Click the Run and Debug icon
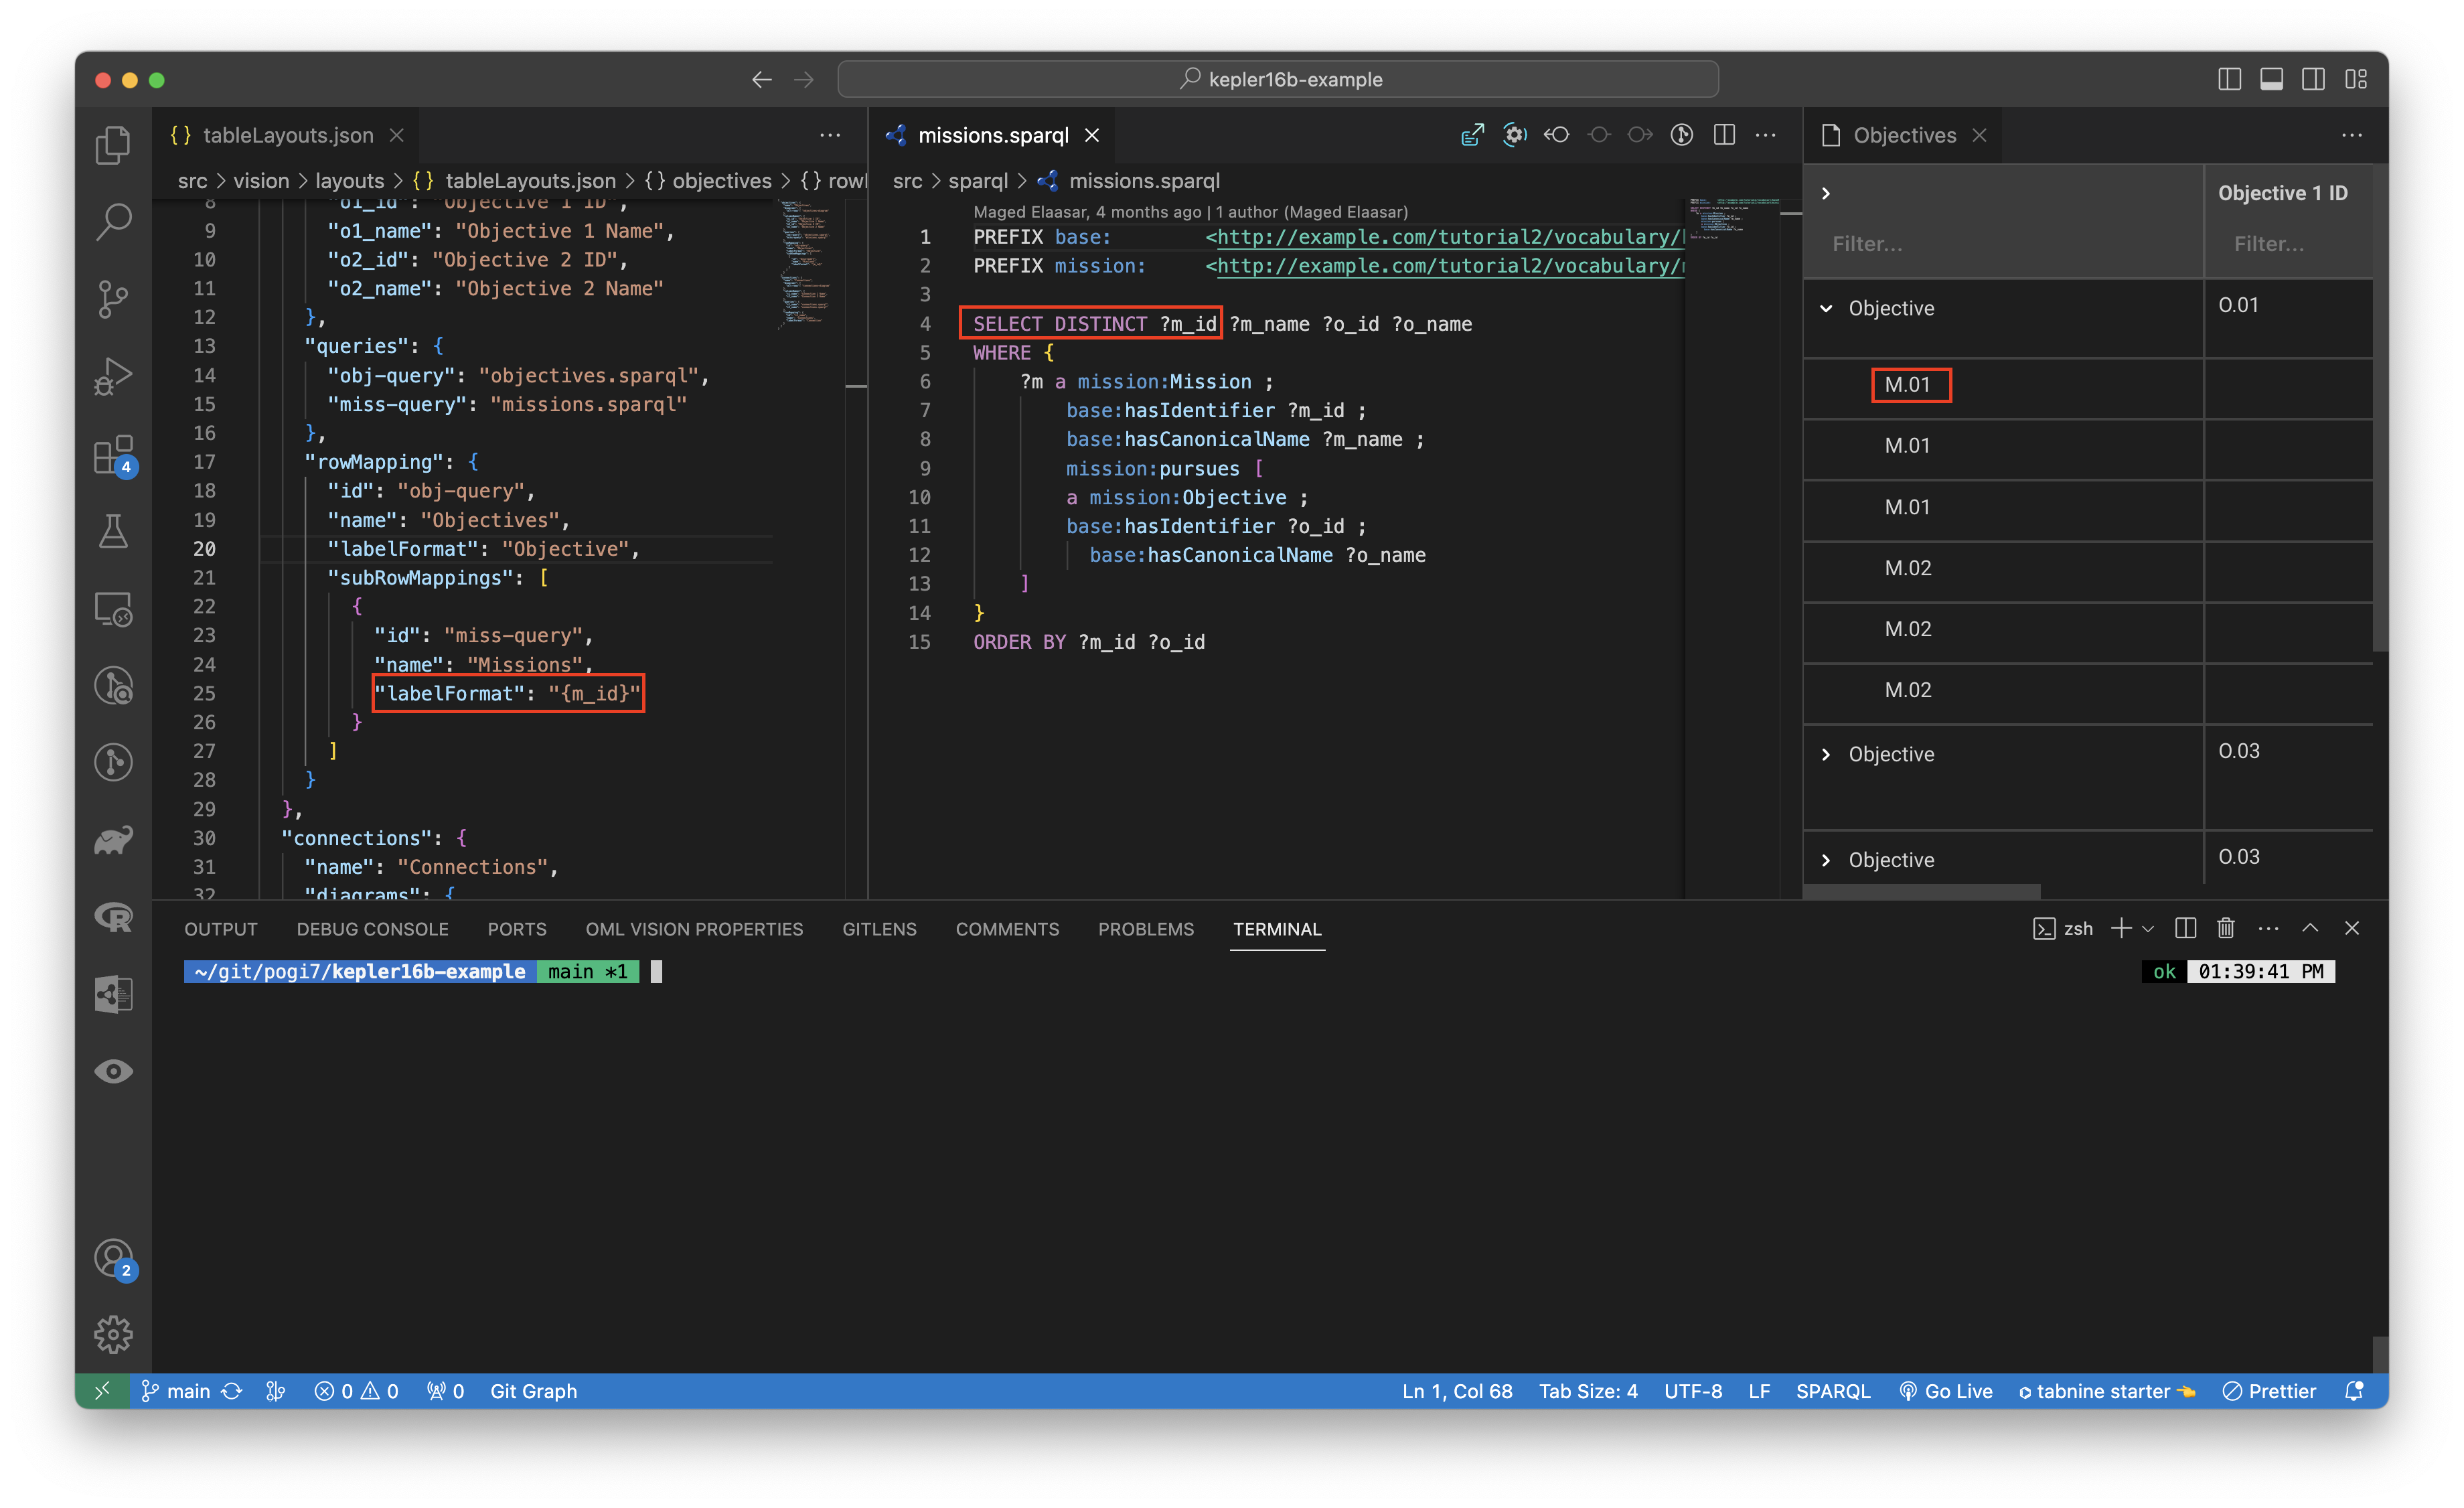The image size is (2464, 1508). click(x=112, y=370)
